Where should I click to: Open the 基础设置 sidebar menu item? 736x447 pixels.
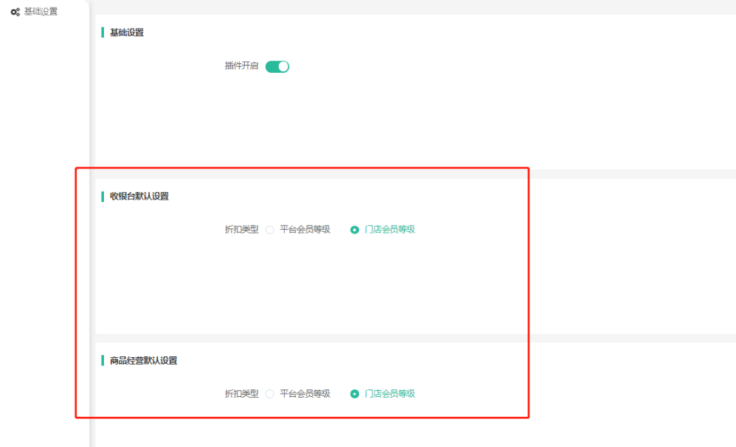tap(41, 12)
